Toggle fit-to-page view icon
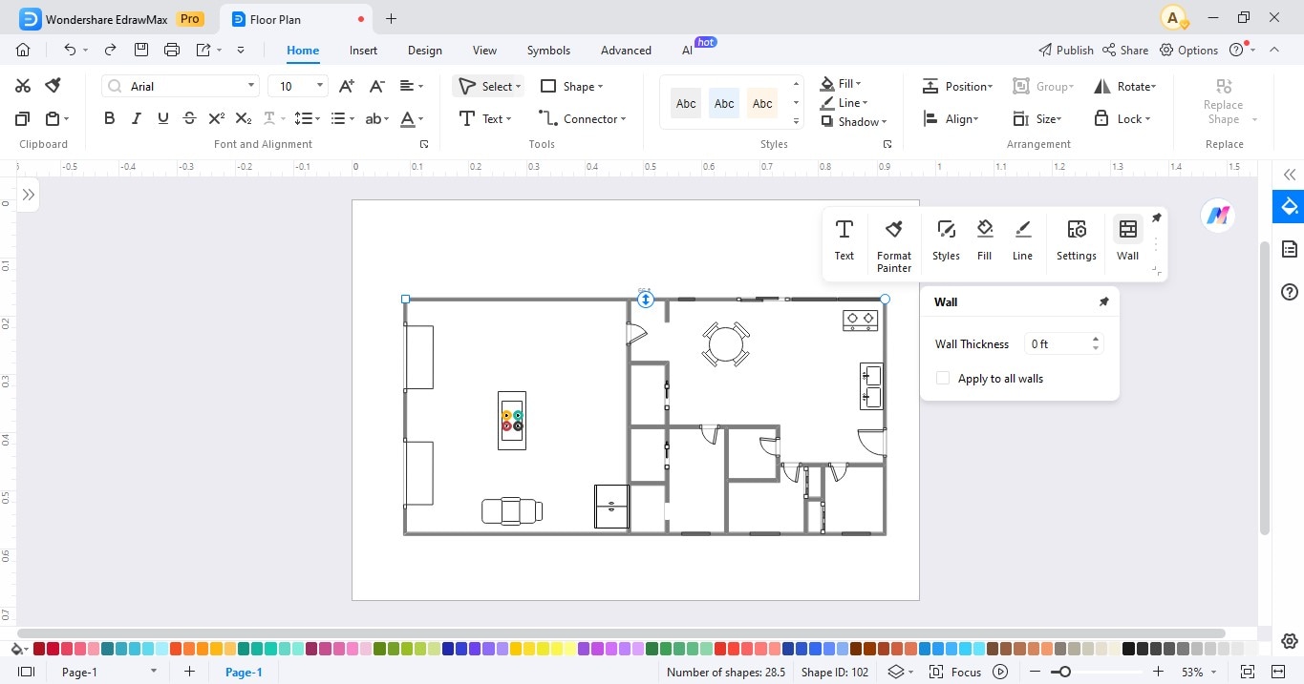The width and height of the screenshot is (1304, 684). pyautogui.click(x=1247, y=672)
